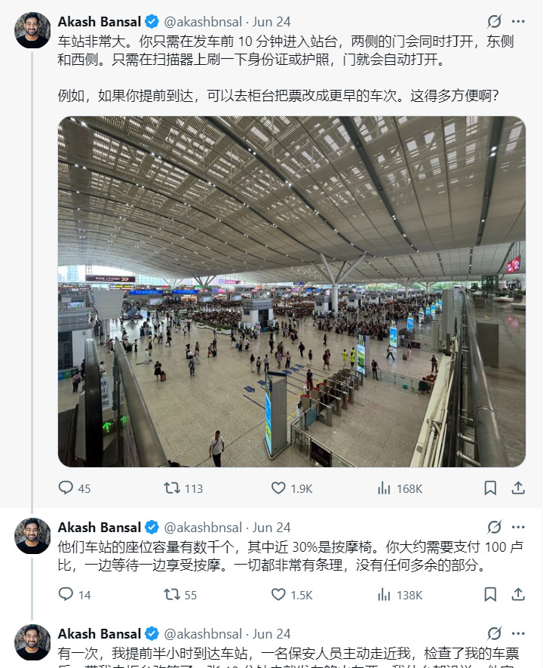Open reply on the first tweet with 45 replies
543x668 pixels.
point(75,488)
